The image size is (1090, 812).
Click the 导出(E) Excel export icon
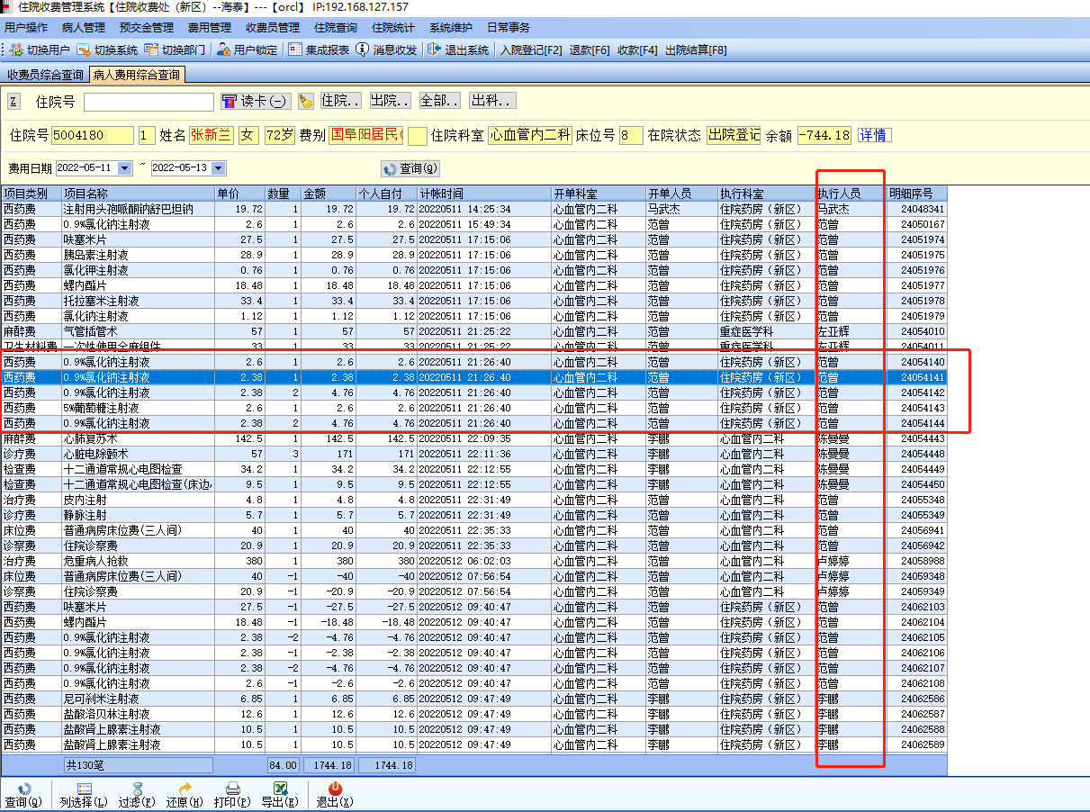[280, 789]
